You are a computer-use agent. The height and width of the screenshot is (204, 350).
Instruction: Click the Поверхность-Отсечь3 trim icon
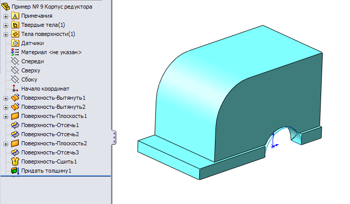[15, 152]
